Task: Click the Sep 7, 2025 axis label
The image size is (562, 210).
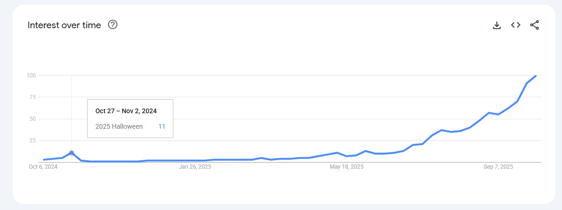Action: 498,167
